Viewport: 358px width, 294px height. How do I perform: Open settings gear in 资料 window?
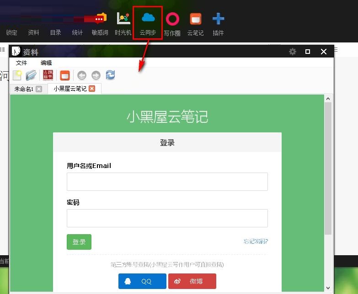click(x=293, y=52)
